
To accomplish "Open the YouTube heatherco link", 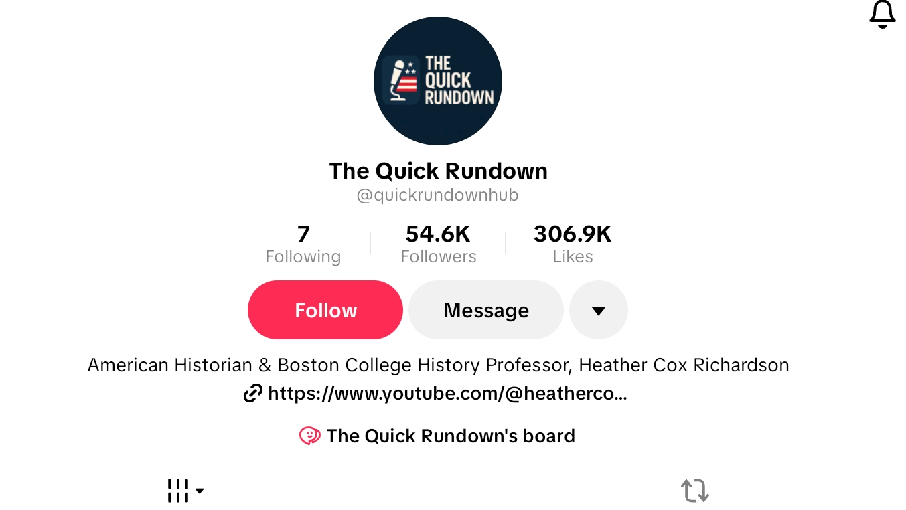I will pos(447,394).
